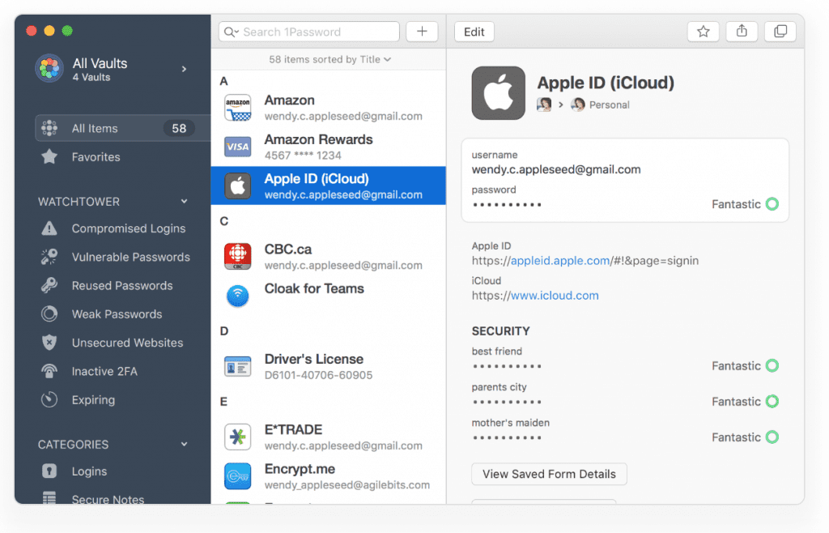Open Reused Passwords key icon
This screenshot has height=533, width=829.
coord(49,285)
